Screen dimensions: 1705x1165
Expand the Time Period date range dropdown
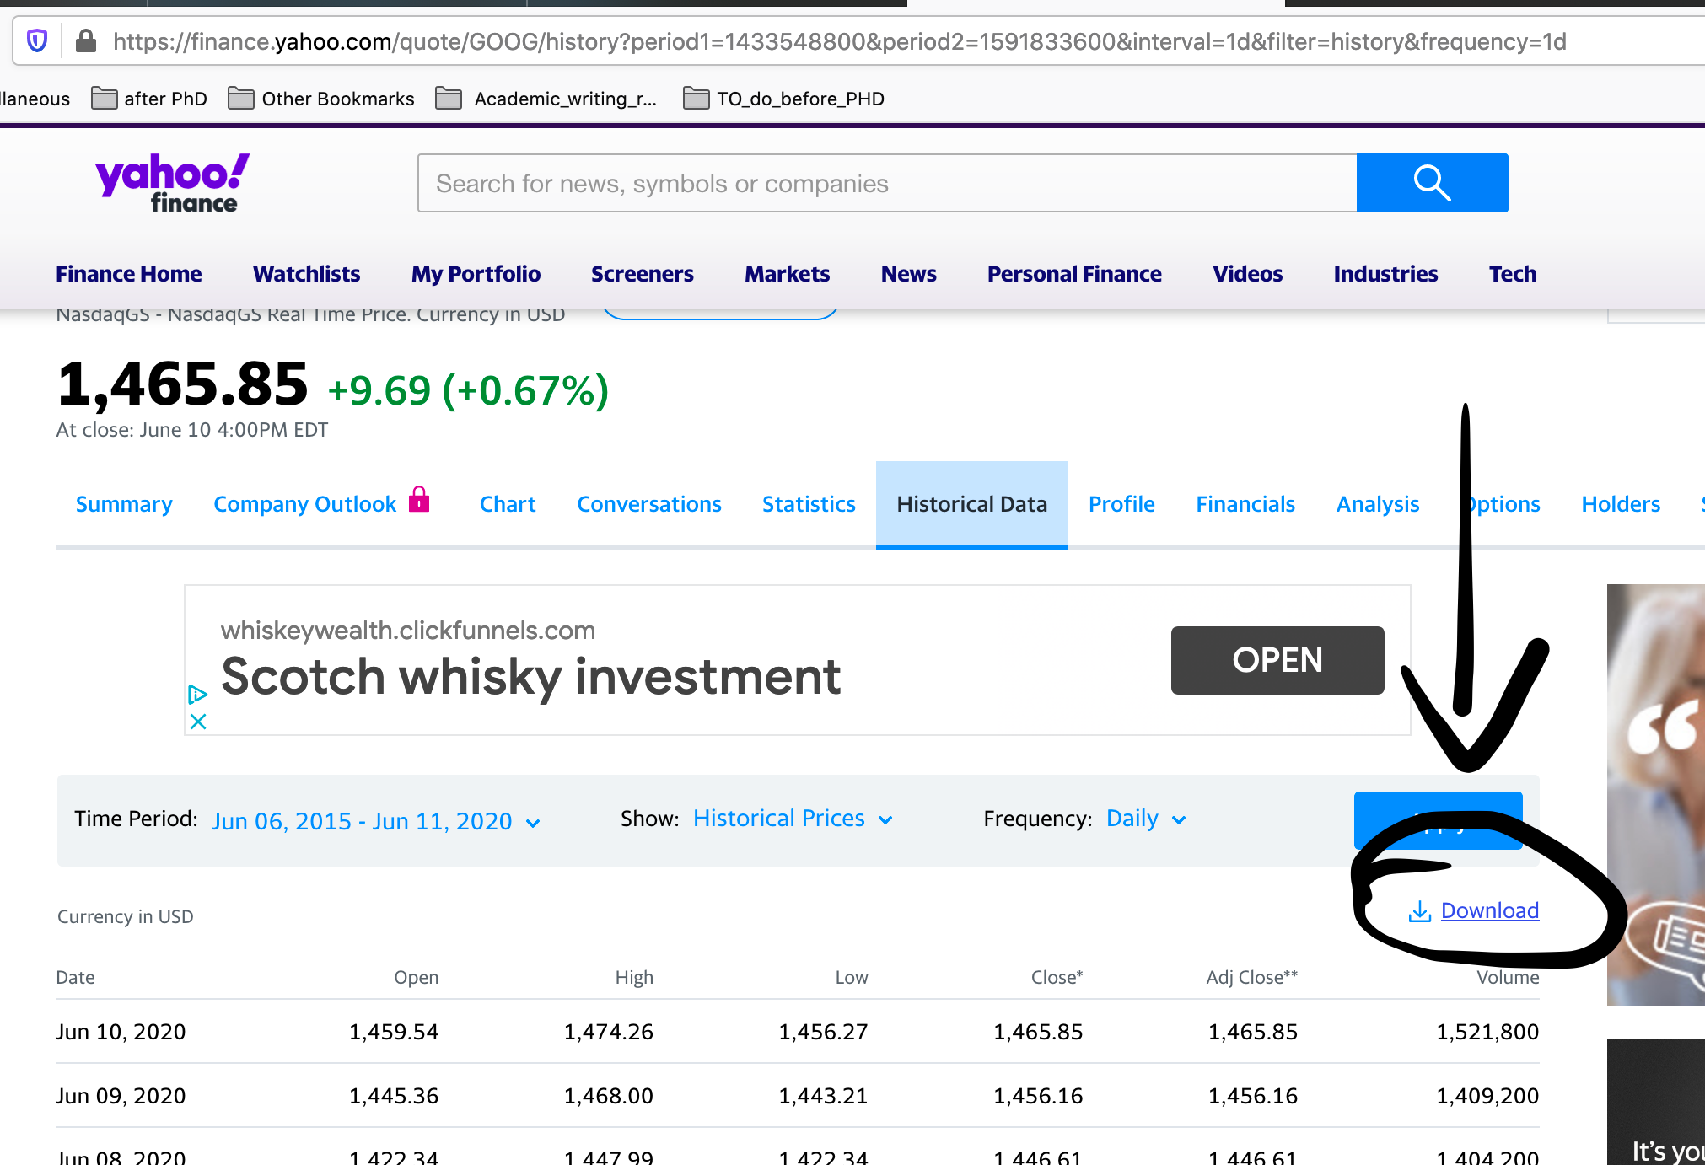376,820
